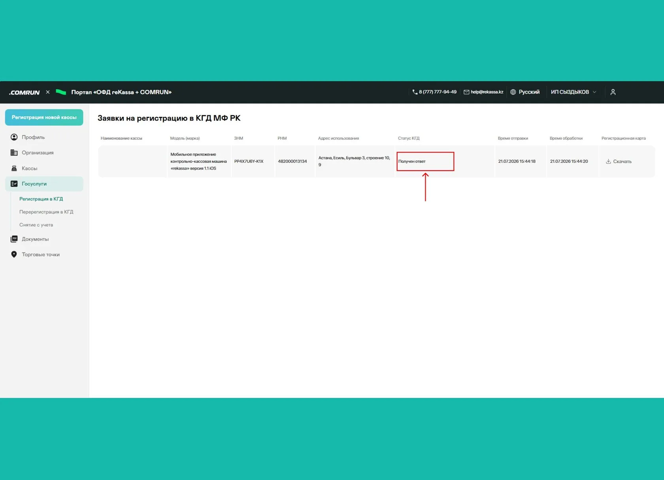Click the Наименование кассы column header

coord(121,138)
